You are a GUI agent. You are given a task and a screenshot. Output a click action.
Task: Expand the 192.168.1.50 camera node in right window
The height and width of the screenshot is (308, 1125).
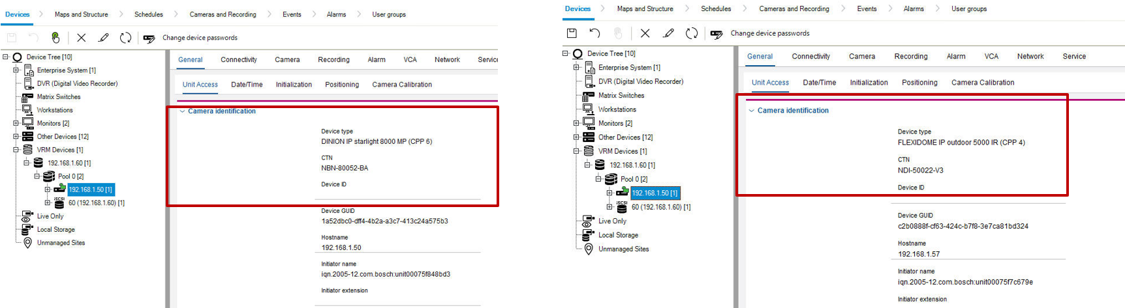point(609,193)
